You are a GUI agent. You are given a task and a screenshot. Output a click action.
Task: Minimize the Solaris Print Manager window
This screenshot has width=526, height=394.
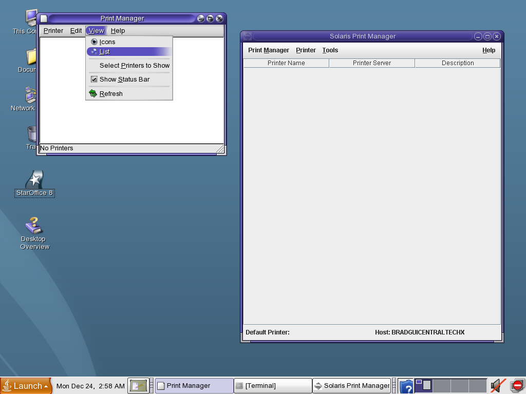tap(478, 36)
